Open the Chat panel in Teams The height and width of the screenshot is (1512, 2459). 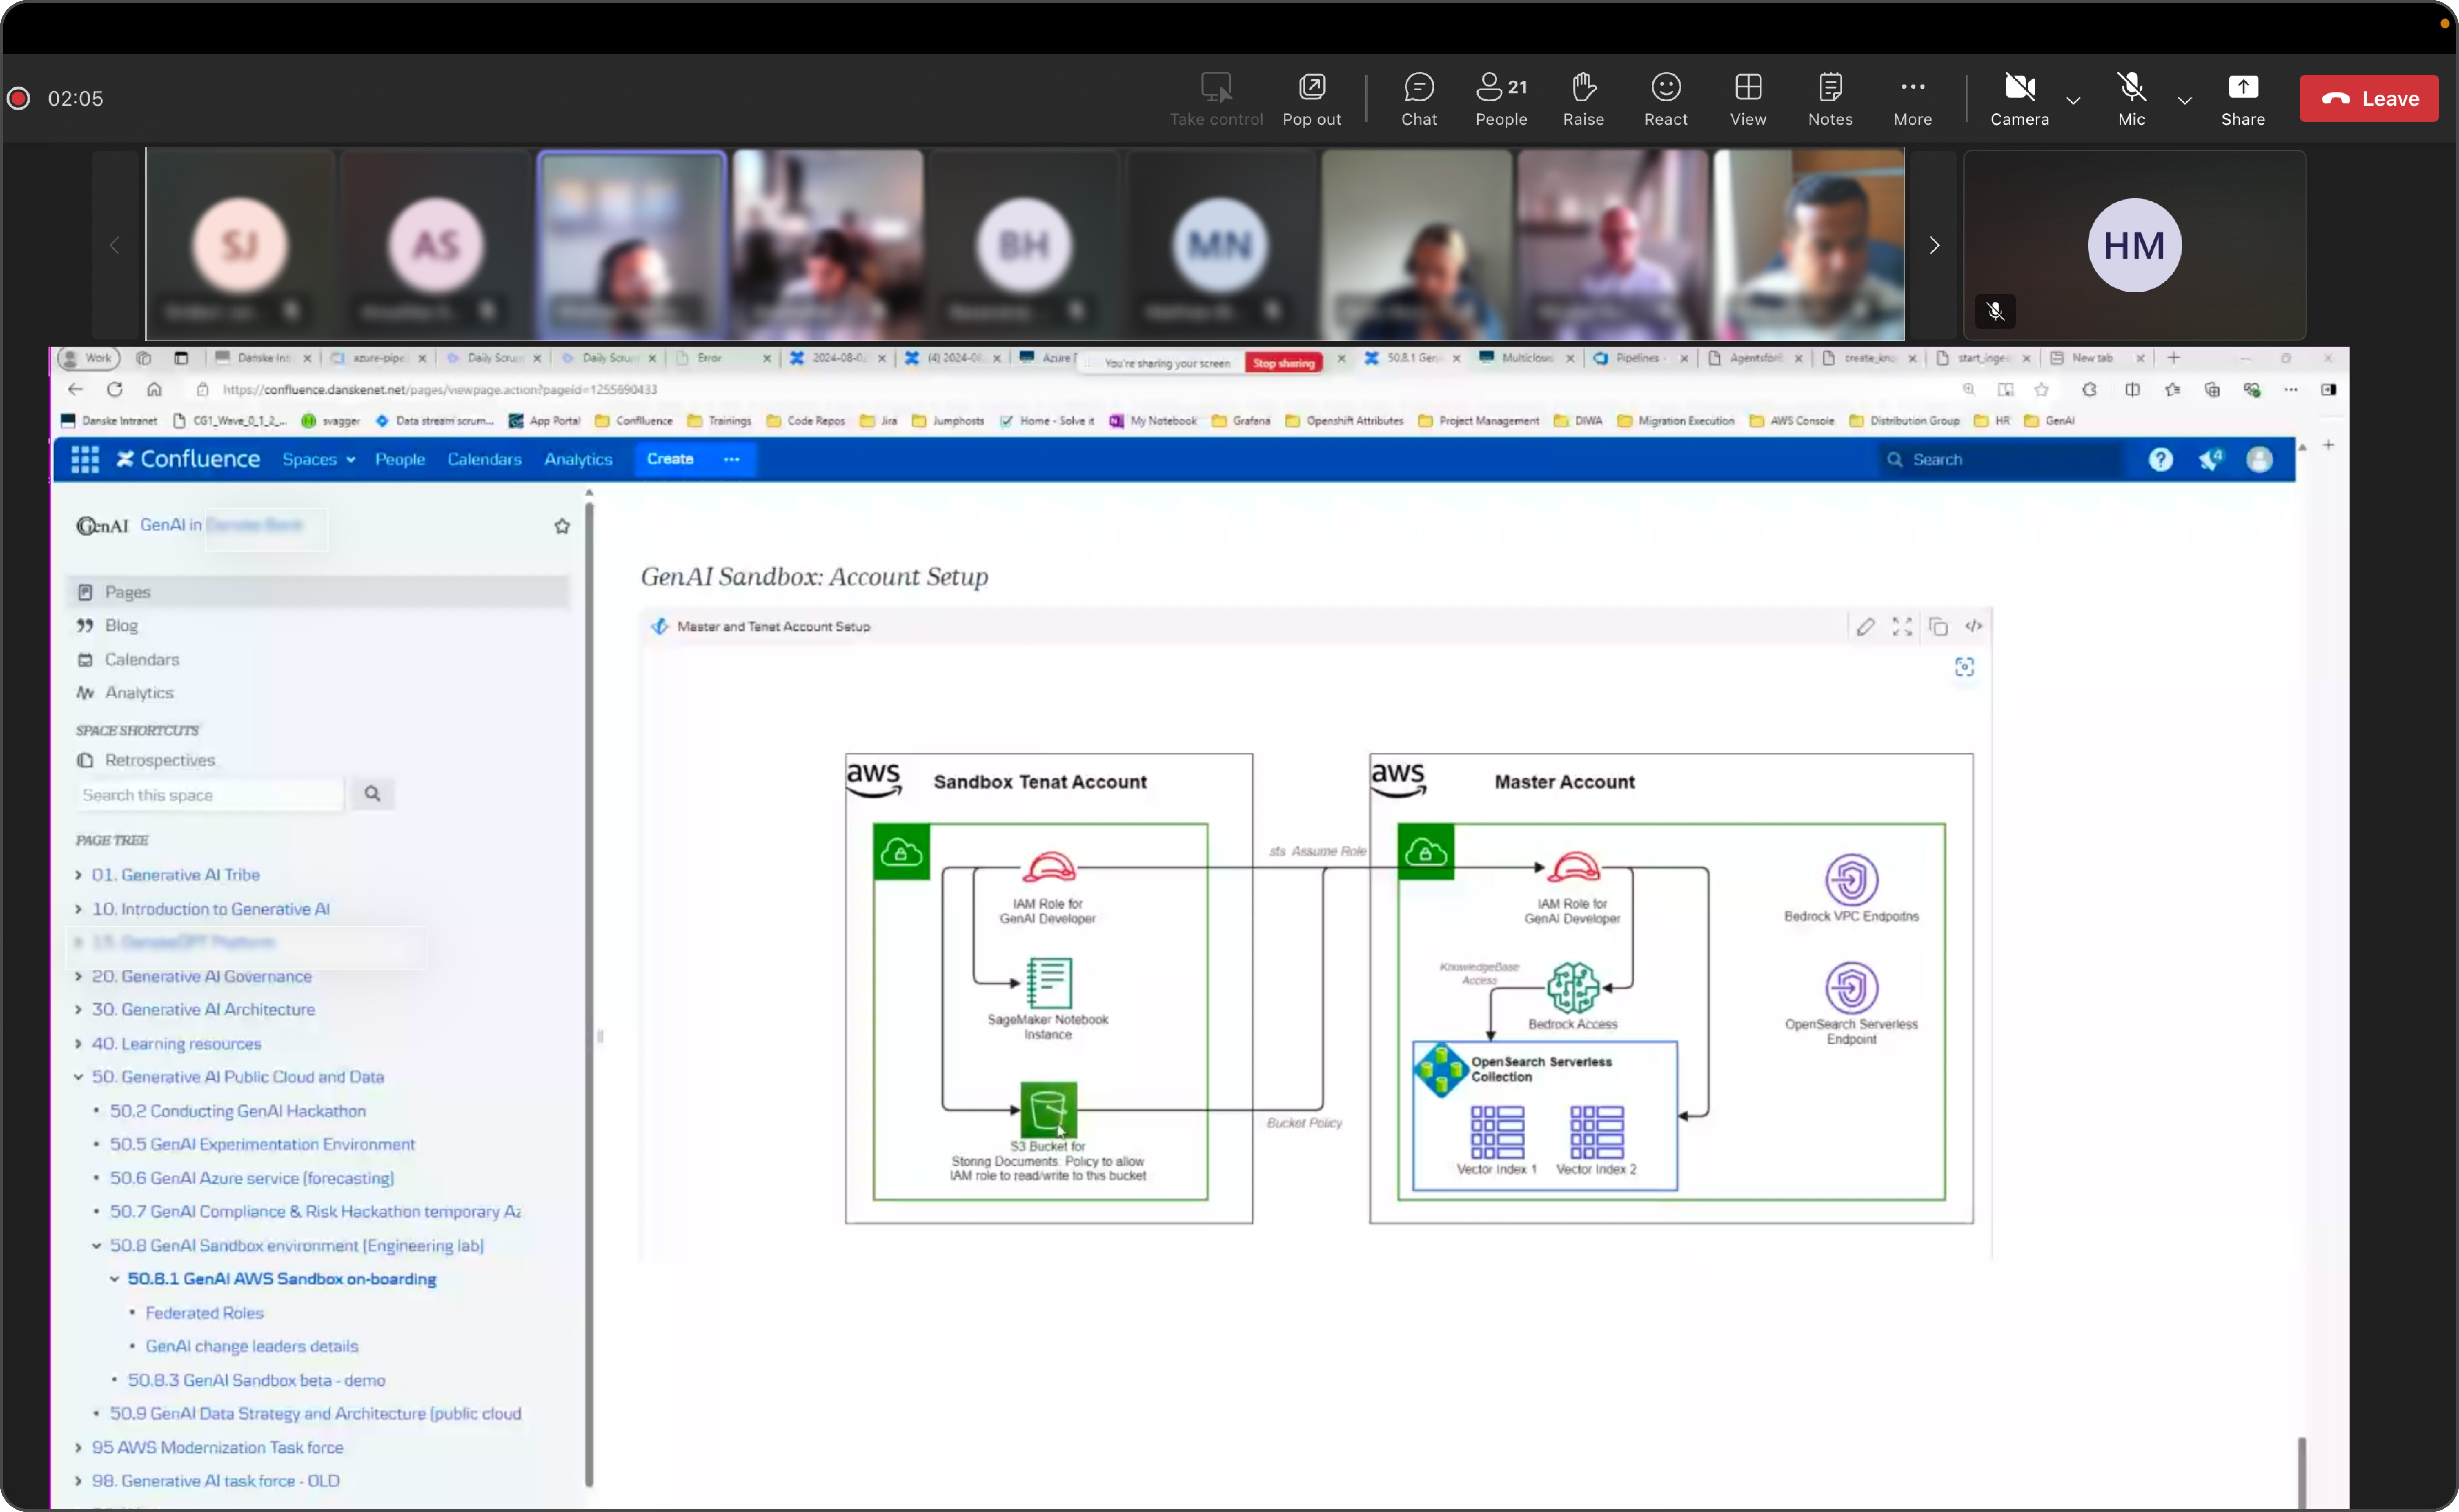(x=1418, y=98)
